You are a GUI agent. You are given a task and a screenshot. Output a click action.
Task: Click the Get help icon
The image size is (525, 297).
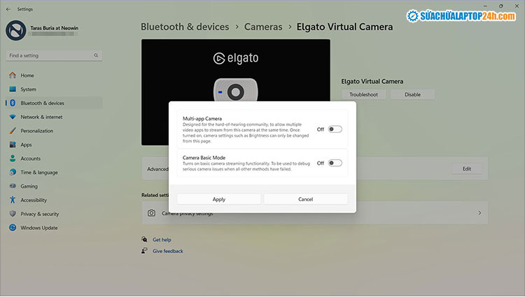click(x=144, y=239)
